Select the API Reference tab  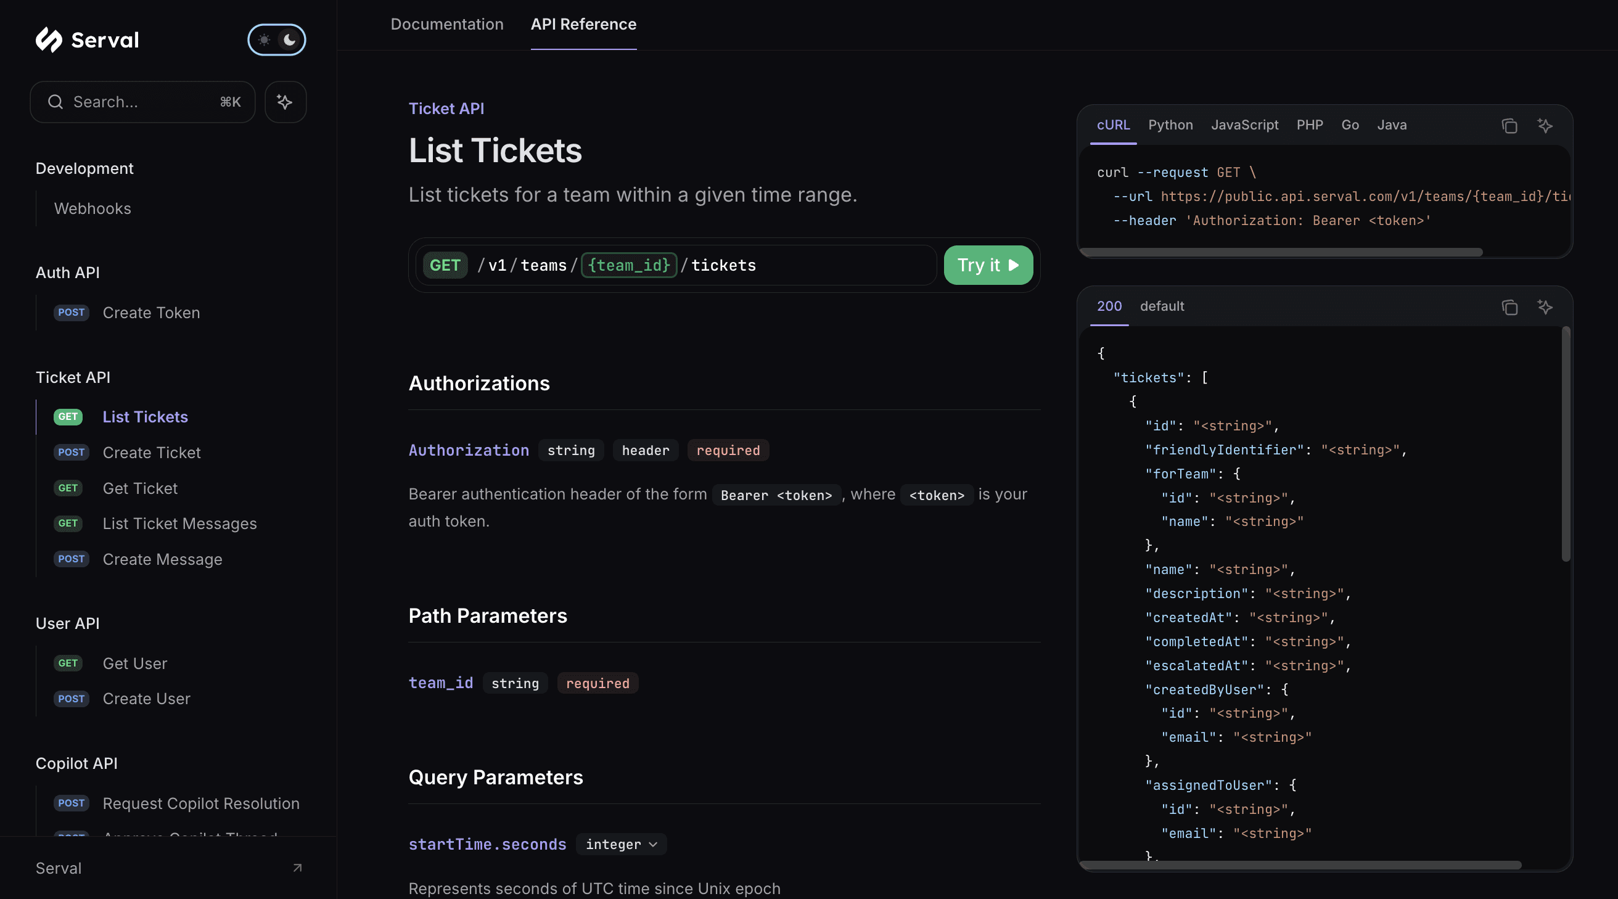pos(583,25)
